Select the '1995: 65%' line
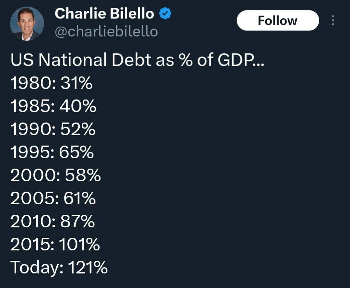The width and height of the screenshot is (350, 288). (x=52, y=152)
